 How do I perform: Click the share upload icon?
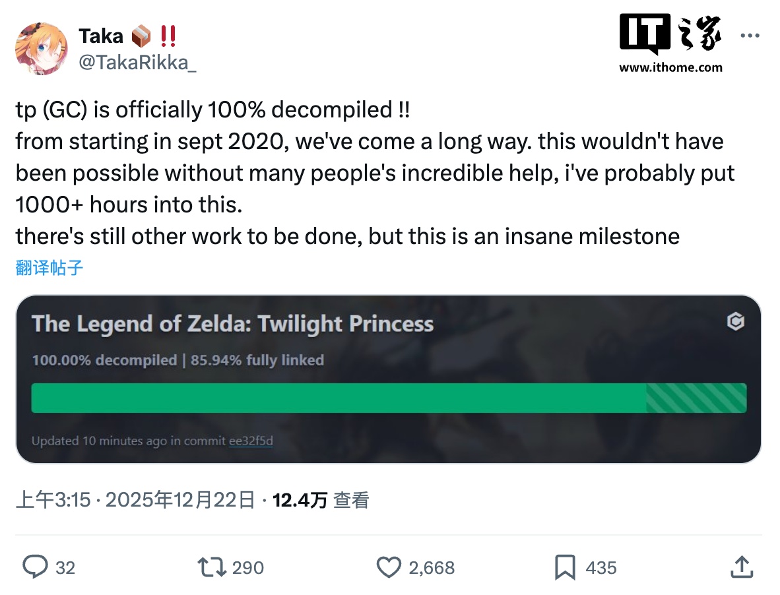(742, 567)
